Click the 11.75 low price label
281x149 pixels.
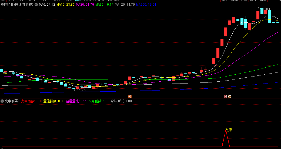pyautogui.click(x=81, y=90)
